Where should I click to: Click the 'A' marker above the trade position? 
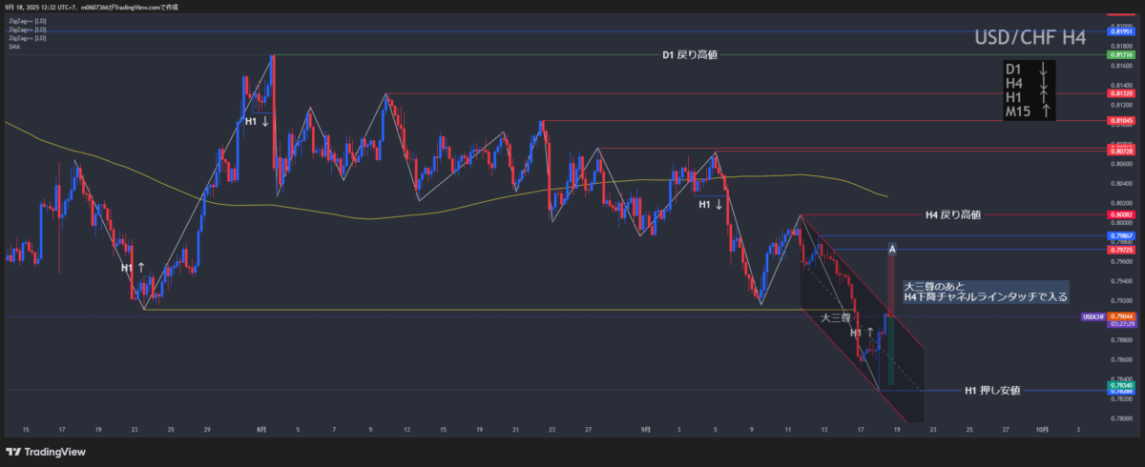[x=891, y=250]
